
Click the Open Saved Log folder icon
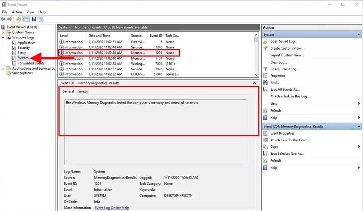(266, 42)
